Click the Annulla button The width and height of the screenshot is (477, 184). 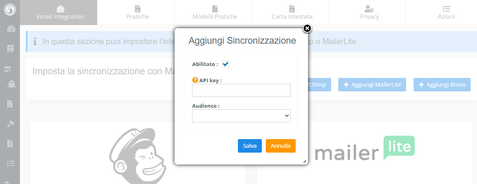tap(281, 146)
